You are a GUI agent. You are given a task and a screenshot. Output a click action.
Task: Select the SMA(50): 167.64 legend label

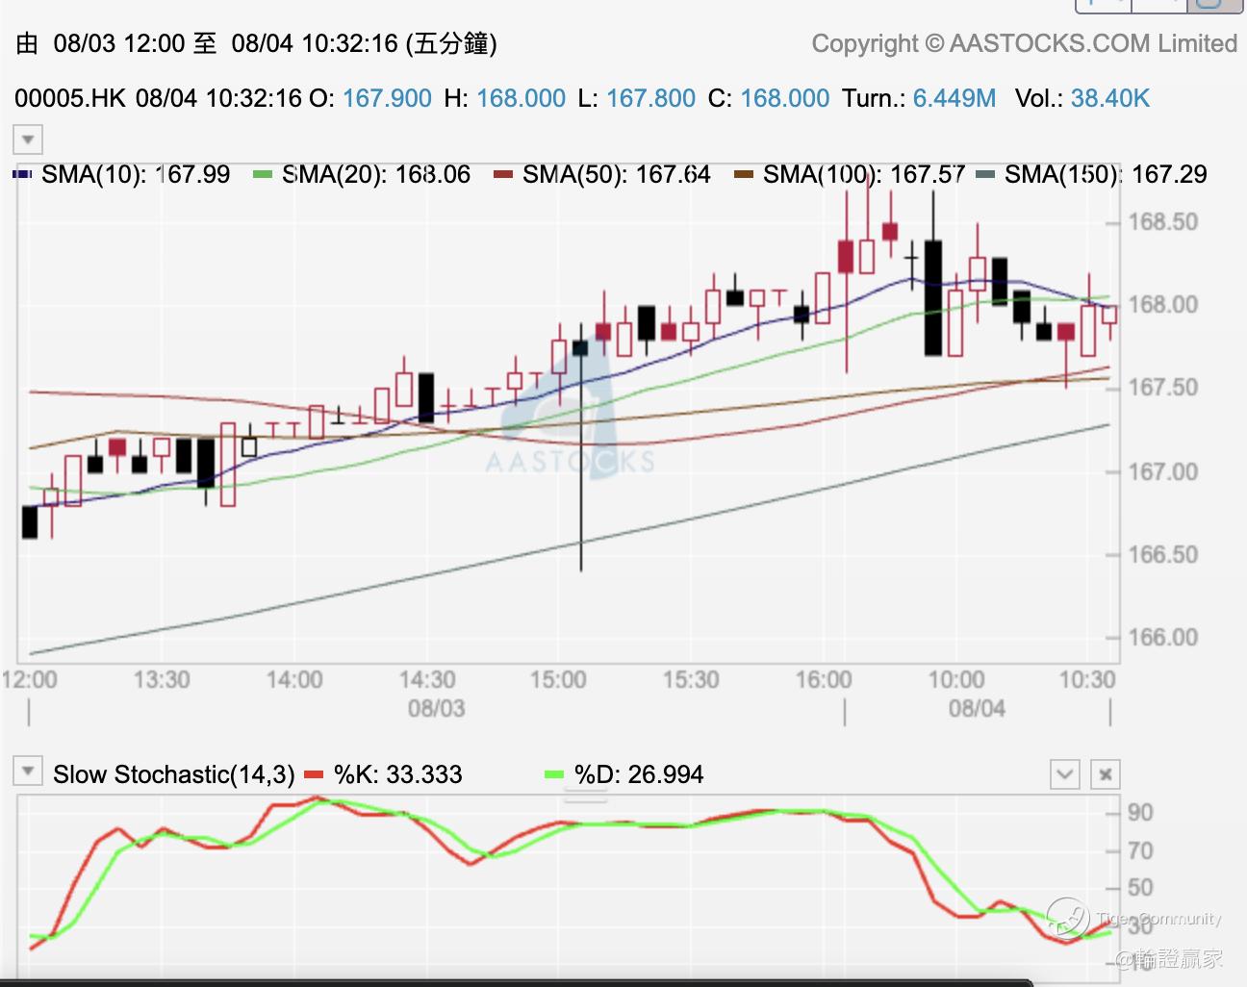click(x=617, y=174)
